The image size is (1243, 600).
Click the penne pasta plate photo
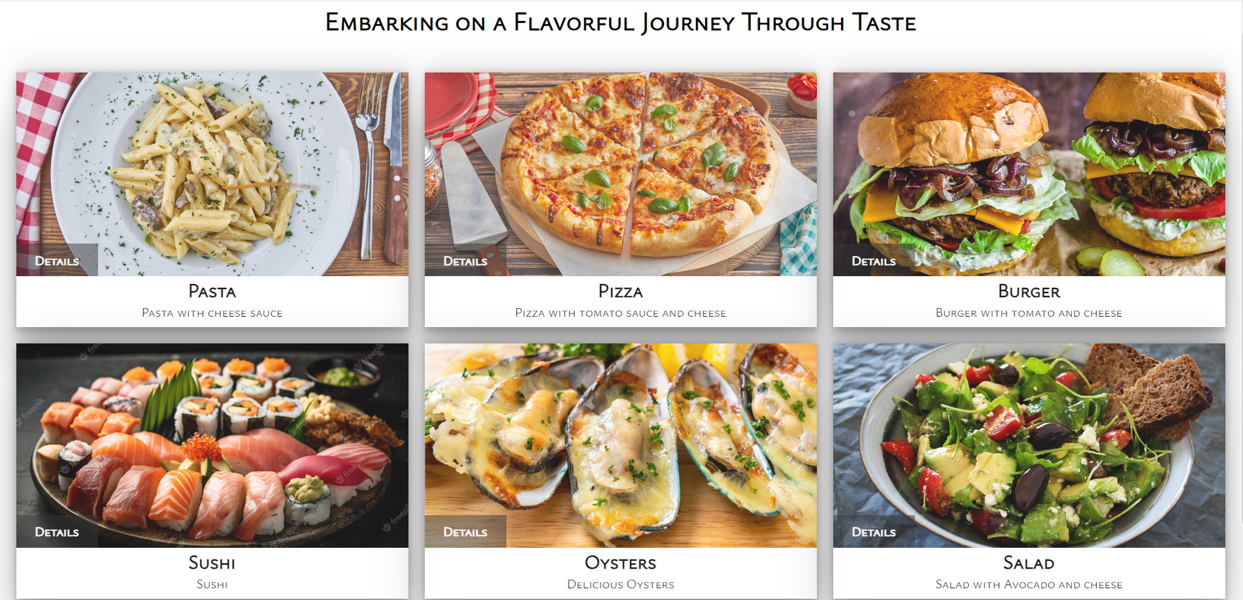[x=212, y=163]
